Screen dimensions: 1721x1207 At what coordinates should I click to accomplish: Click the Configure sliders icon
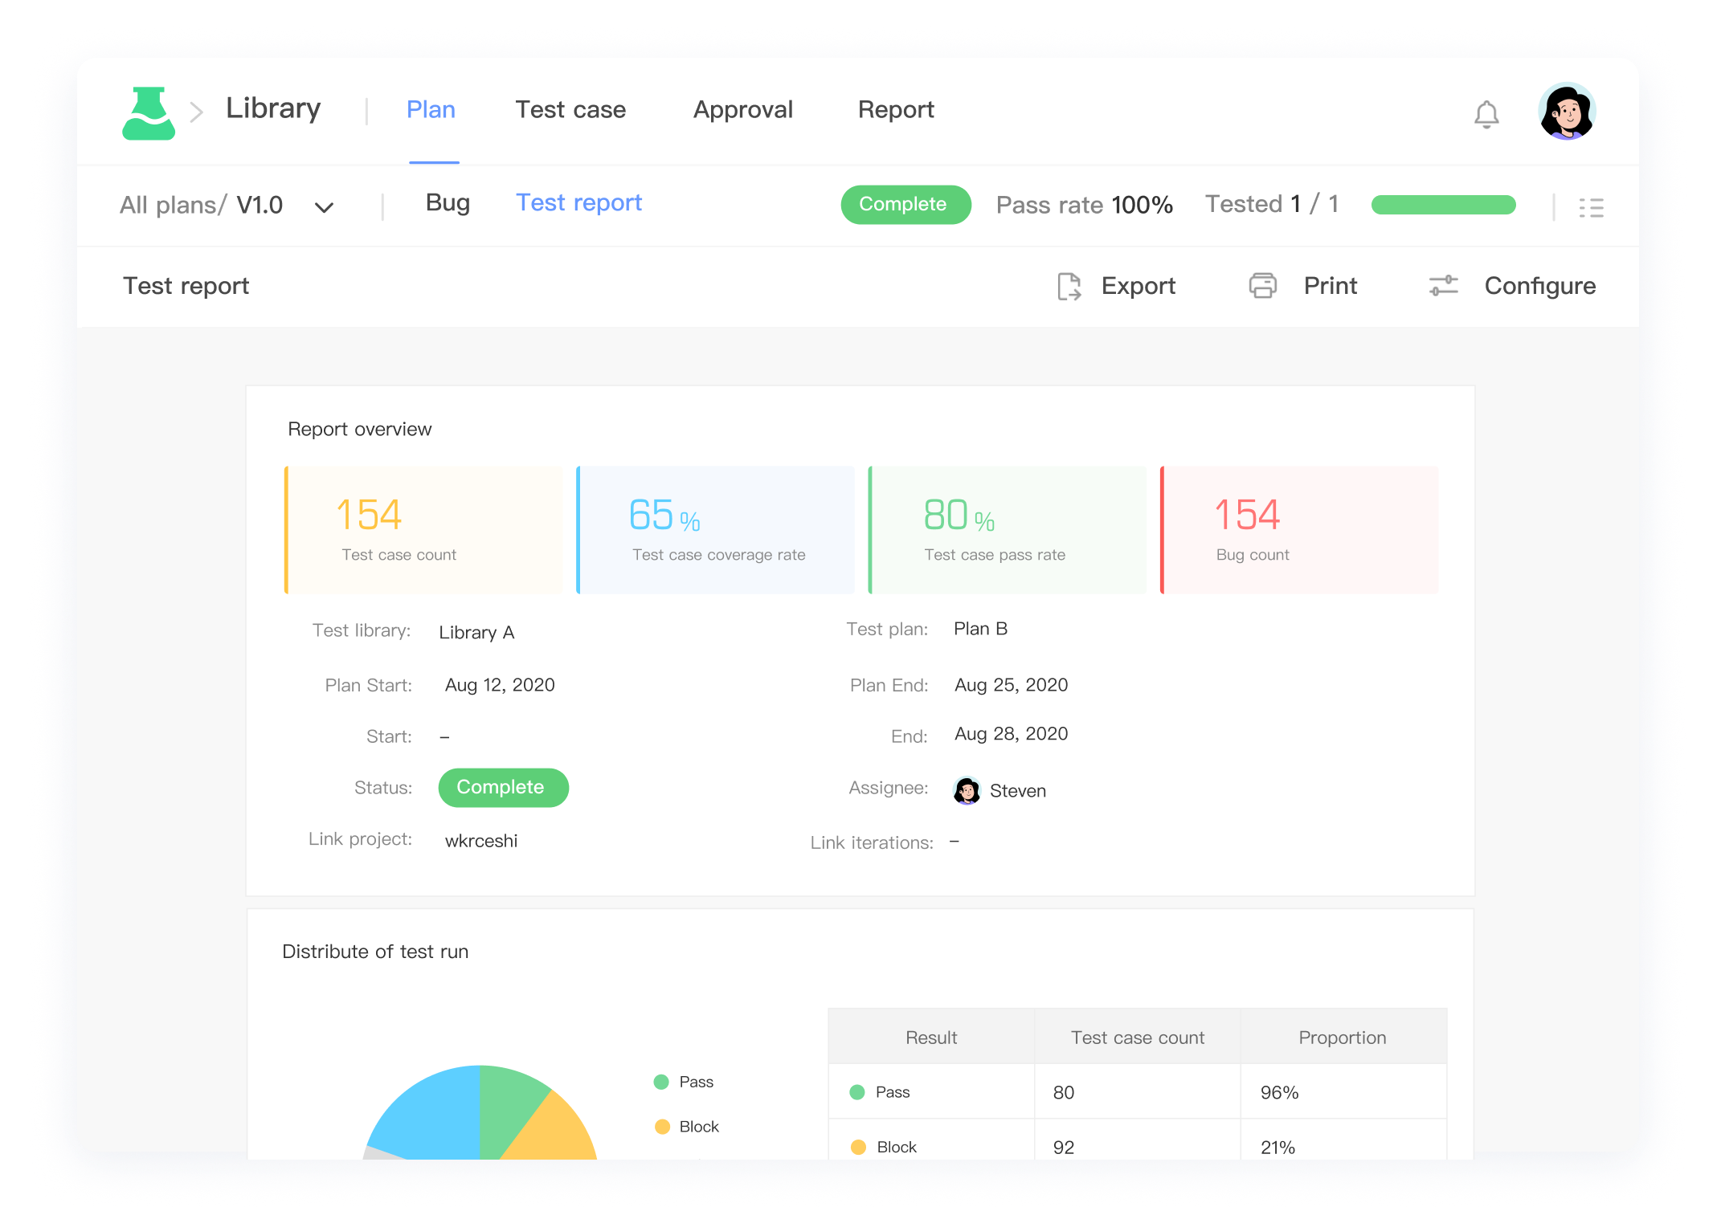pyautogui.click(x=1442, y=285)
